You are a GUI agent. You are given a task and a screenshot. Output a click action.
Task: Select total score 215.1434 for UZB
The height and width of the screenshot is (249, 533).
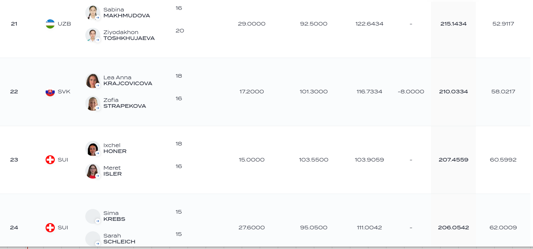453,24
